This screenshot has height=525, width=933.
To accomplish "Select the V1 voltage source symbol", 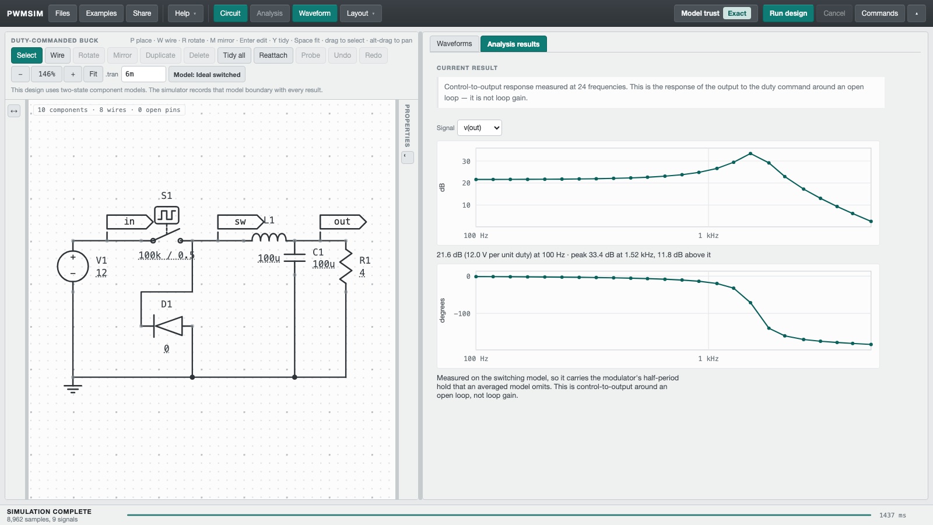I will click(x=73, y=266).
